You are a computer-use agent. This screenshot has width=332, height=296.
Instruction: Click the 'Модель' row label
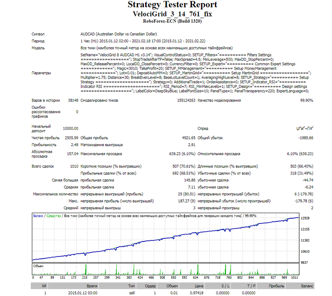click(x=38, y=48)
